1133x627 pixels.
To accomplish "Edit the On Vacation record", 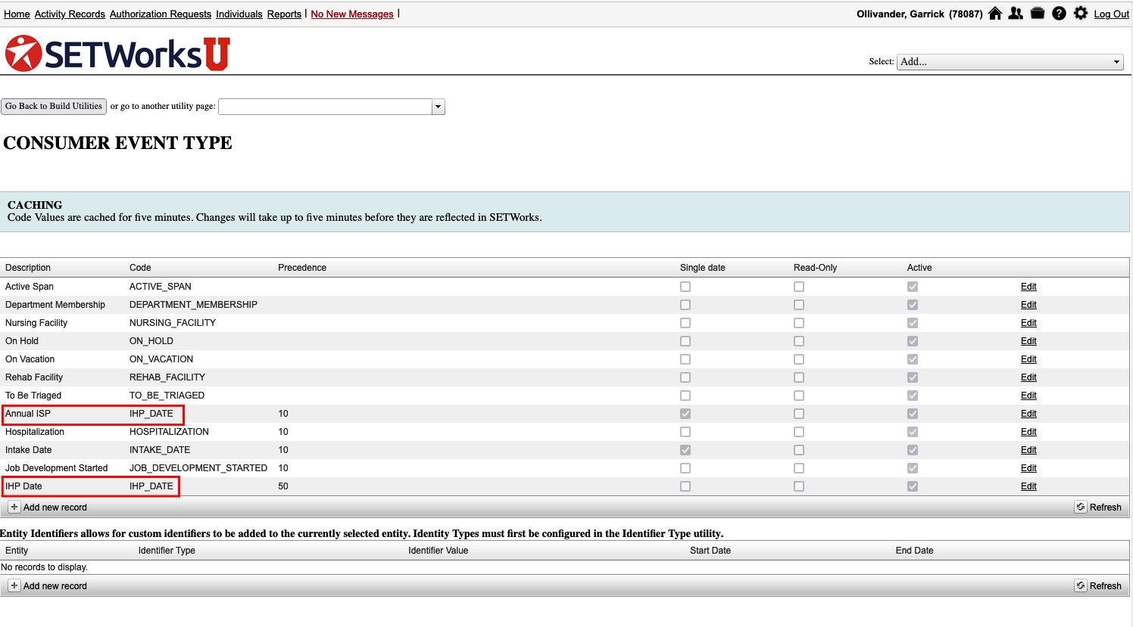I will (1028, 359).
